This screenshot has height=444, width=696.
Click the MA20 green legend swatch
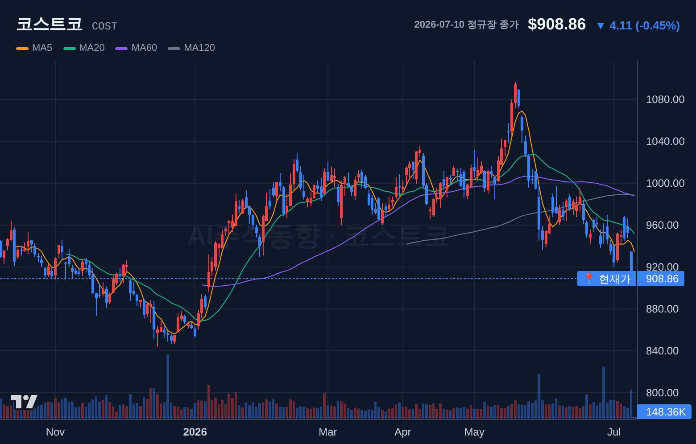[x=70, y=48]
